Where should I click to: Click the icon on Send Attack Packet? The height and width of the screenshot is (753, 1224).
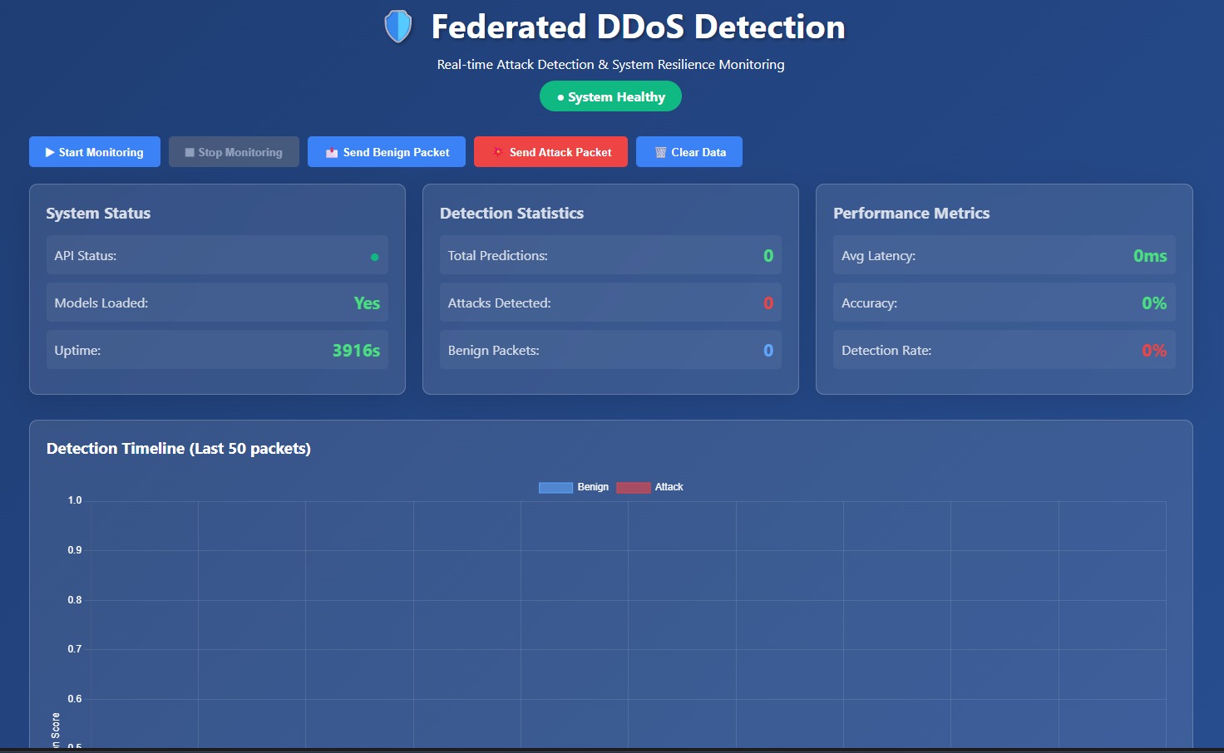(x=497, y=152)
